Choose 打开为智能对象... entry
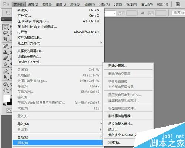Image resolution: width=185 pixels, height=148 pixels. click(x=58, y=38)
